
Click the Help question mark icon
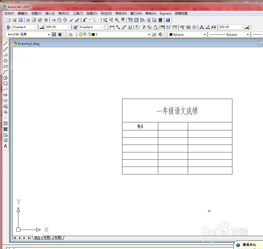(168, 20)
